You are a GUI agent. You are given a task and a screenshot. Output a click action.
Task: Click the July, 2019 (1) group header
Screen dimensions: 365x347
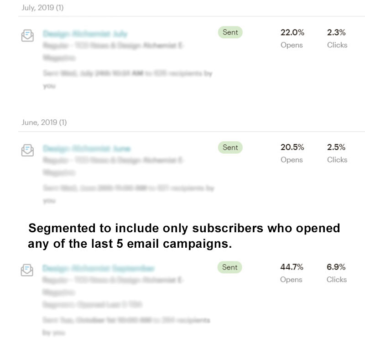coord(42,8)
